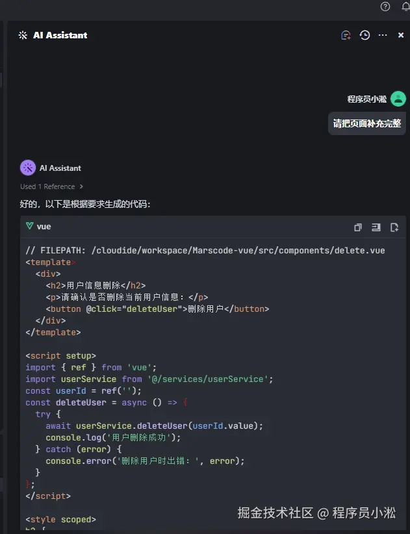Viewport: 410px width, 534px height.
Task: Click the button @click="deleteUser" code line
Action: [157, 309]
